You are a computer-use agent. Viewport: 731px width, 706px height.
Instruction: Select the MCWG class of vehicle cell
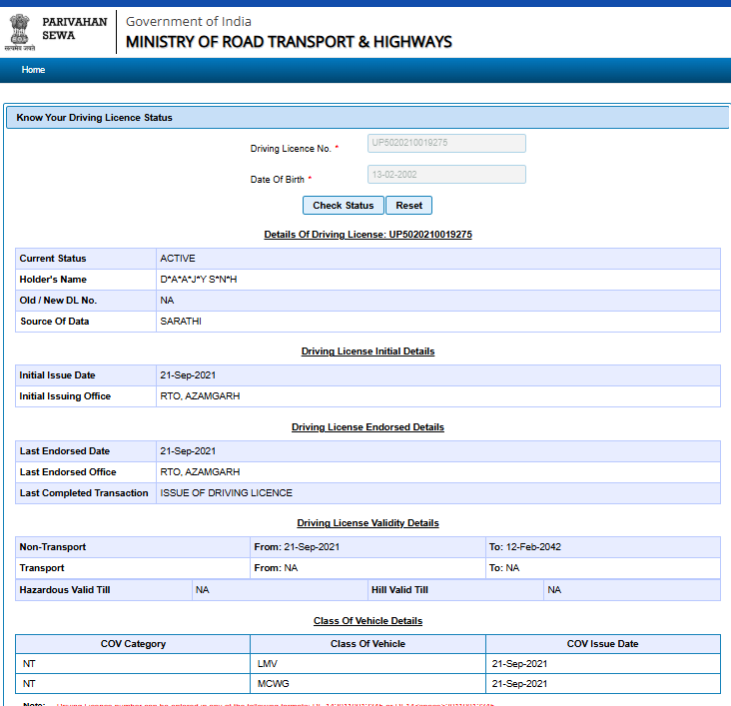click(272, 683)
